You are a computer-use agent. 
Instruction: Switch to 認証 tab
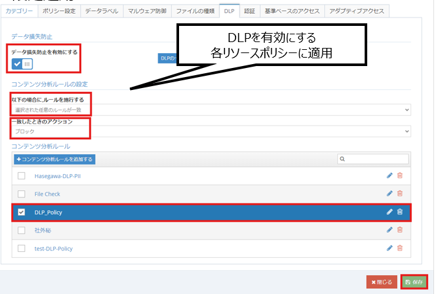tap(249, 11)
